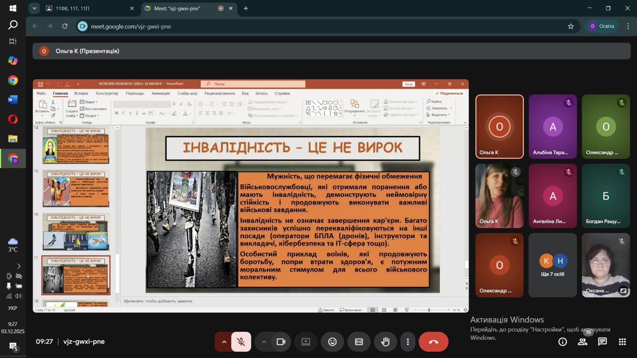Raise your hand in the meeting
Image resolution: width=637 pixels, height=358 pixels.
385,342
